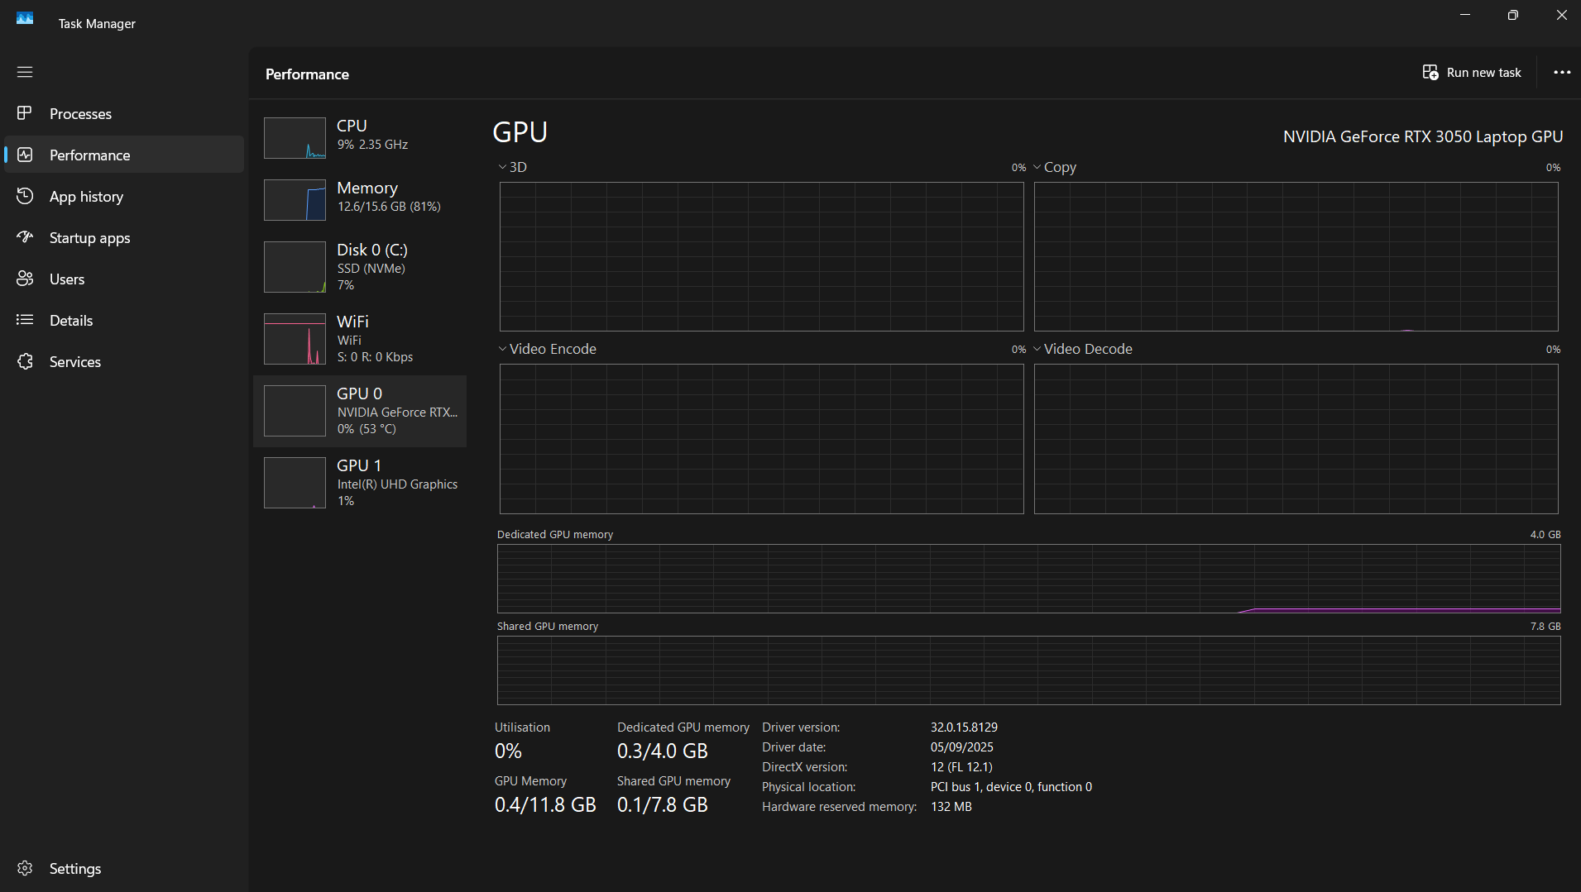Open the Copy engine dropdown
Viewport: 1581px width, 892px height.
[1055, 167]
